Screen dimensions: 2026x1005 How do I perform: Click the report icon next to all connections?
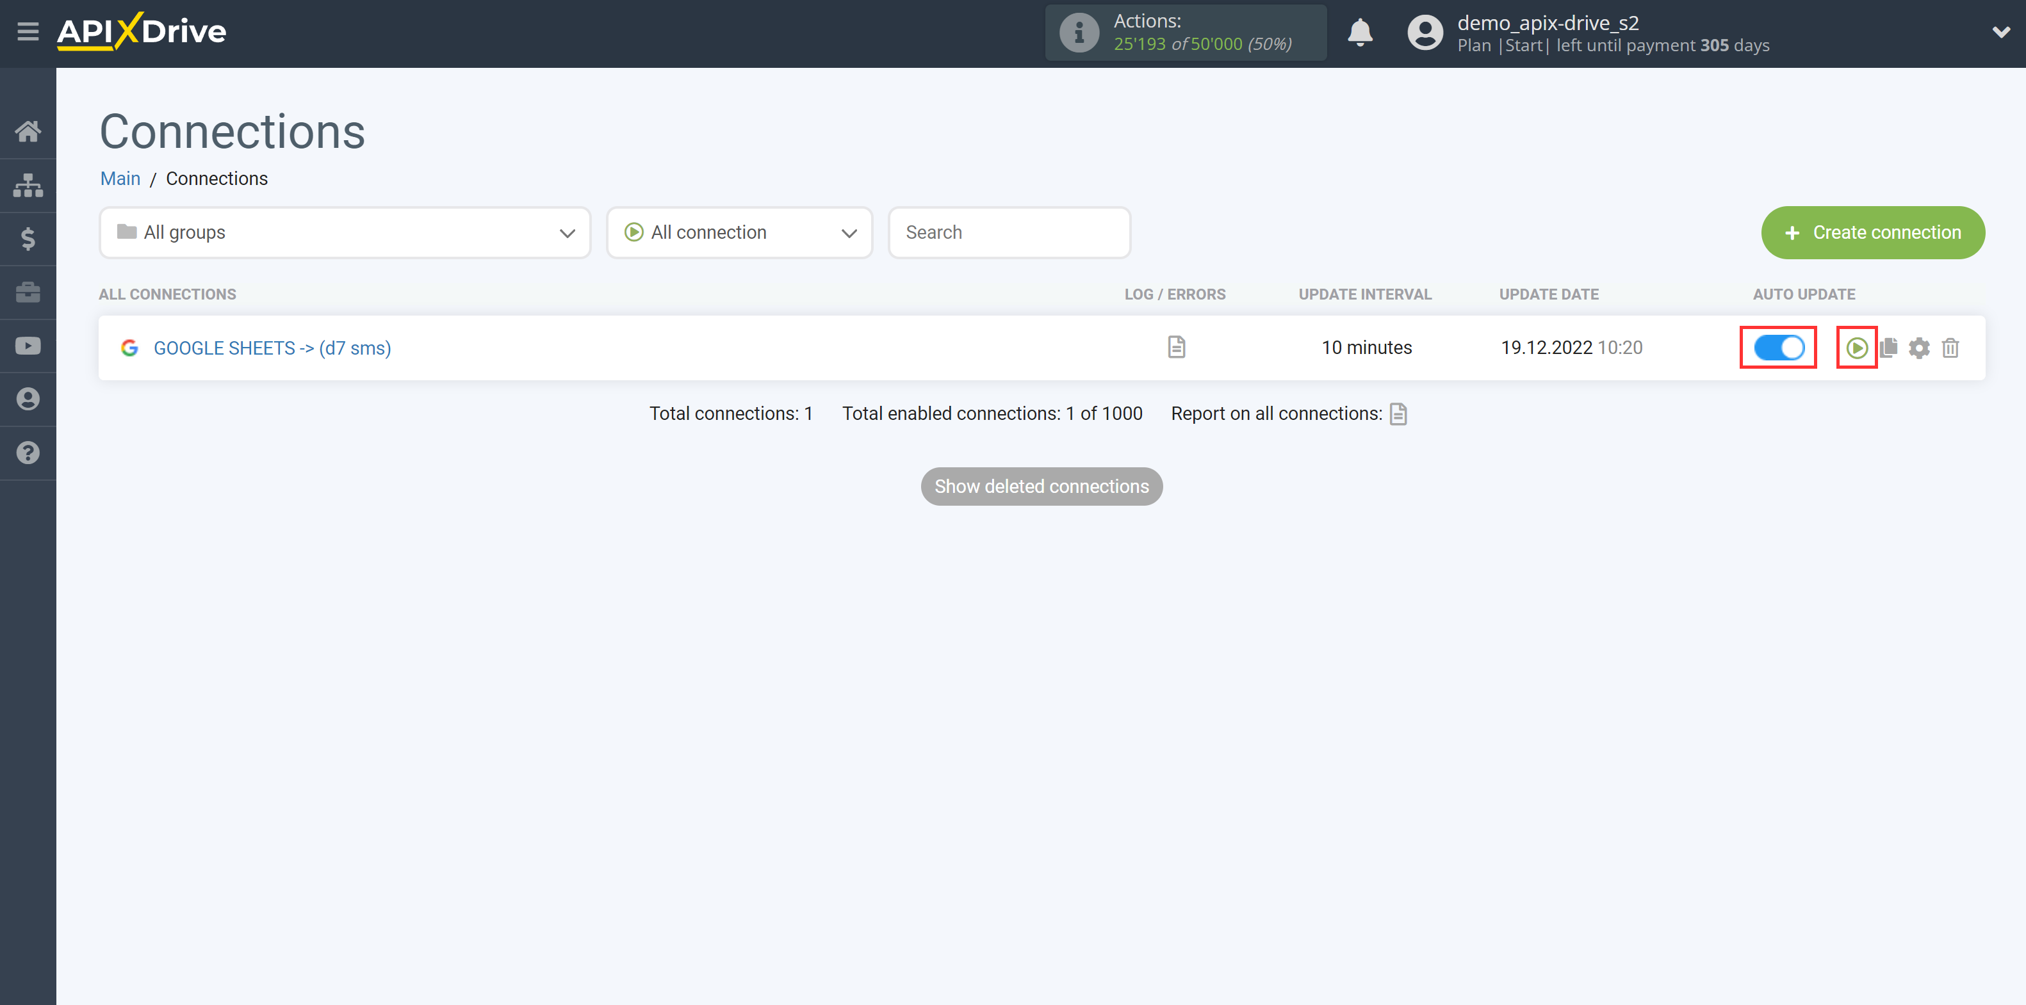(1400, 414)
